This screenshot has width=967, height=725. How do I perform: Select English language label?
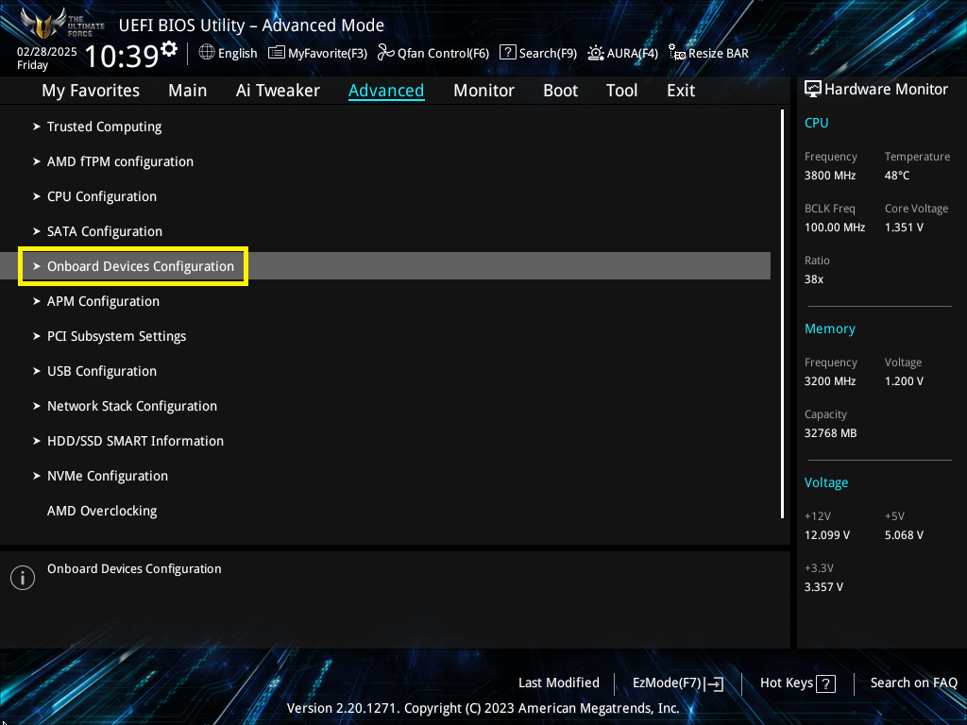(x=237, y=54)
